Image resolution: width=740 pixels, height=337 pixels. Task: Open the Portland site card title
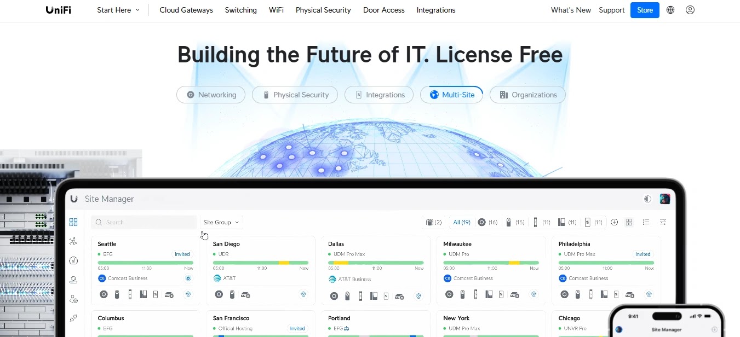[339, 318]
